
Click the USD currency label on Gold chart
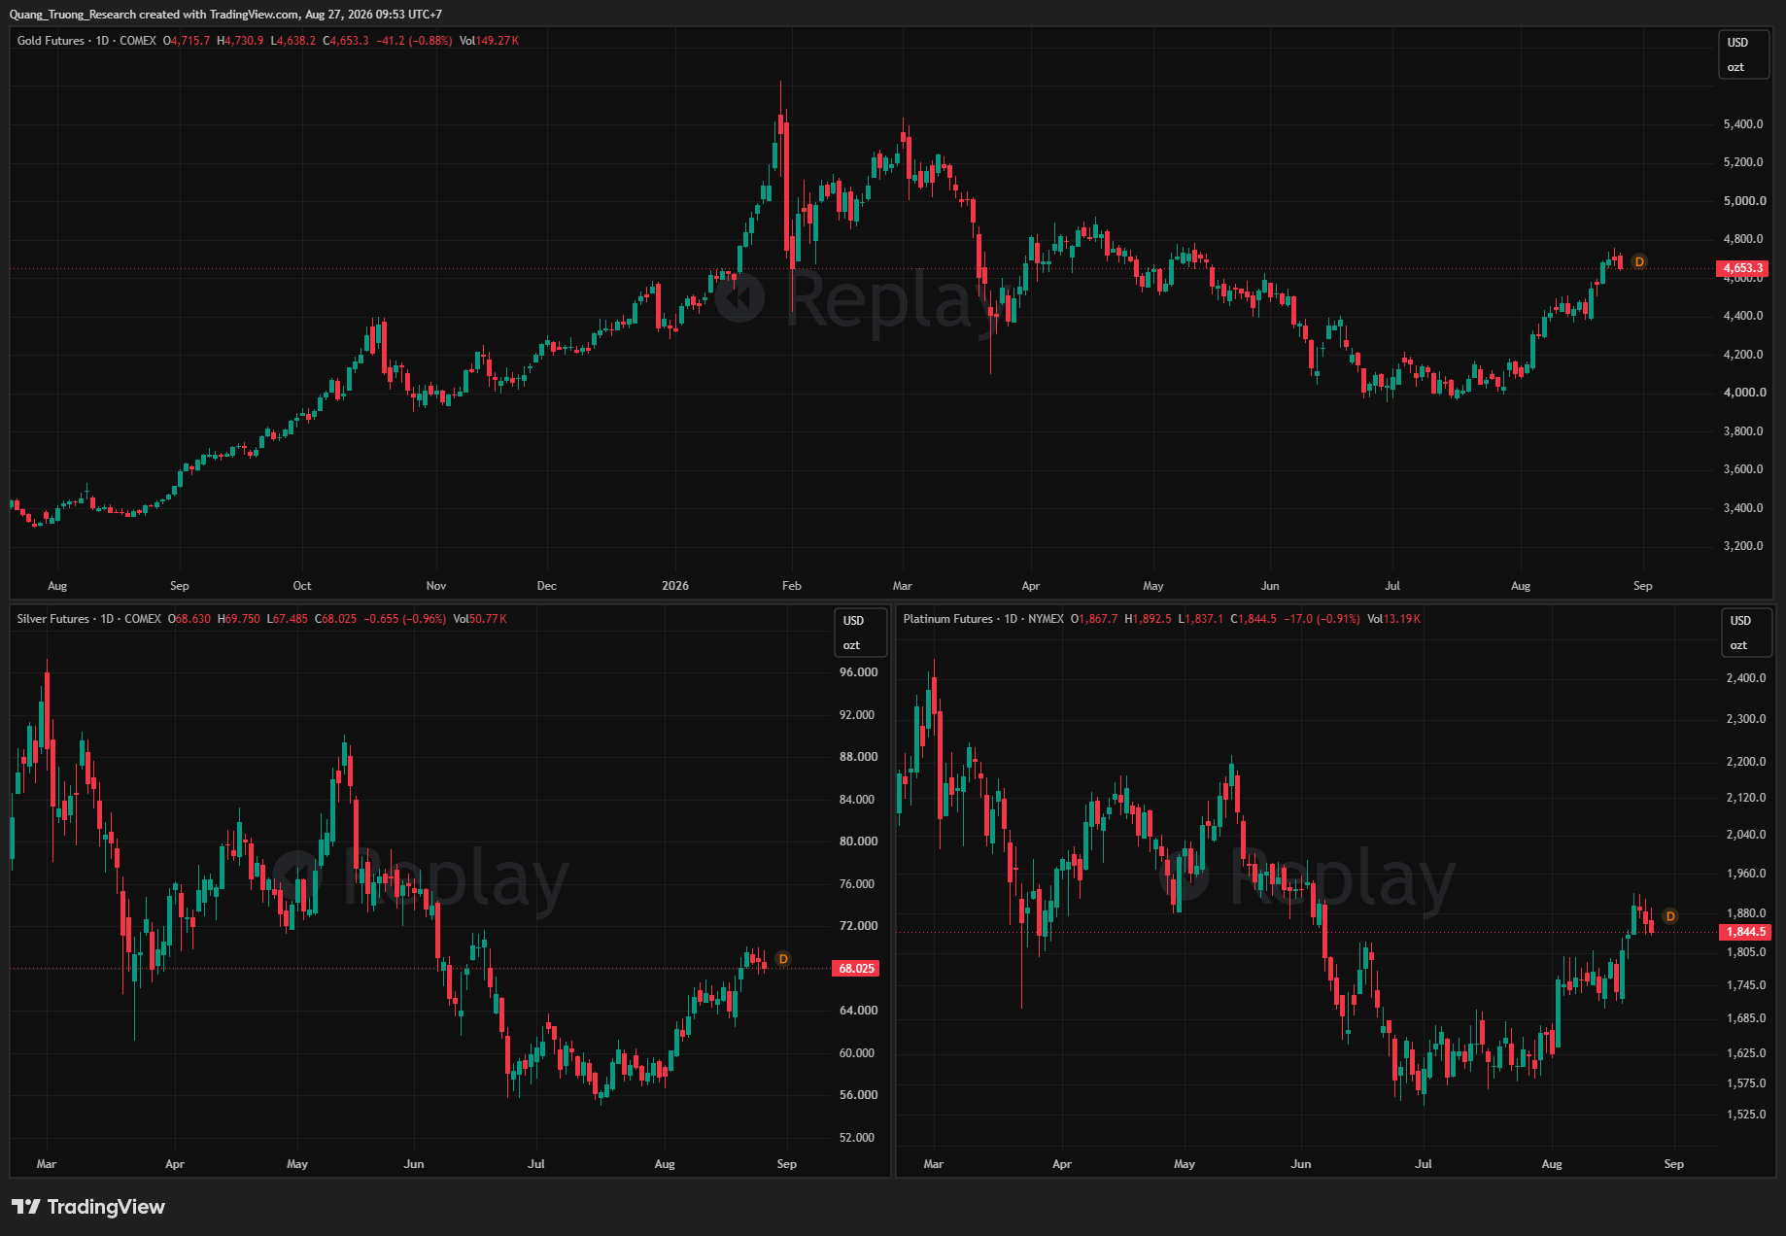tap(1737, 43)
